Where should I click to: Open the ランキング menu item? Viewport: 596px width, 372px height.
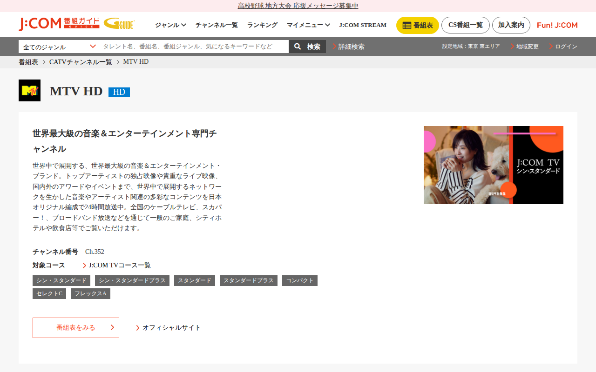(262, 25)
